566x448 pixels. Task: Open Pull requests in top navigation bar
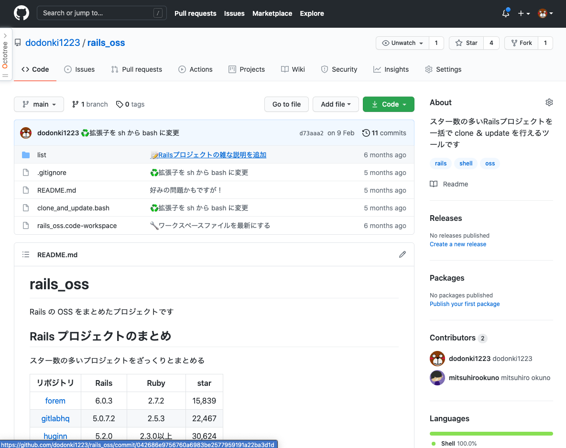click(196, 13)
